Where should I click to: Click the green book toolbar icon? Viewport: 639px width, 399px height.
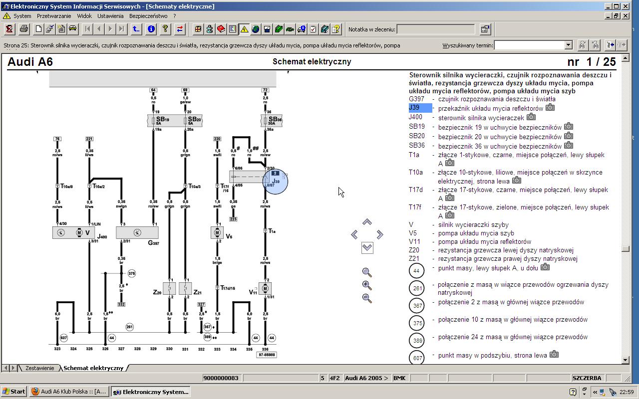pyautogui.click(x=279, y=29)
